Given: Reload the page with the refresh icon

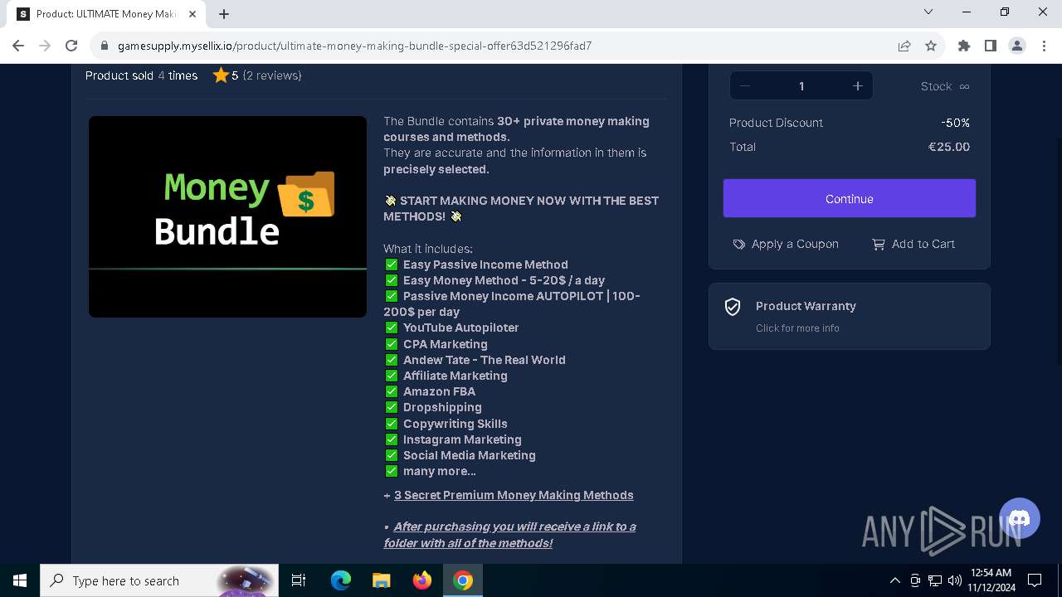Looking at the screenshot, I should pos(71,46).
